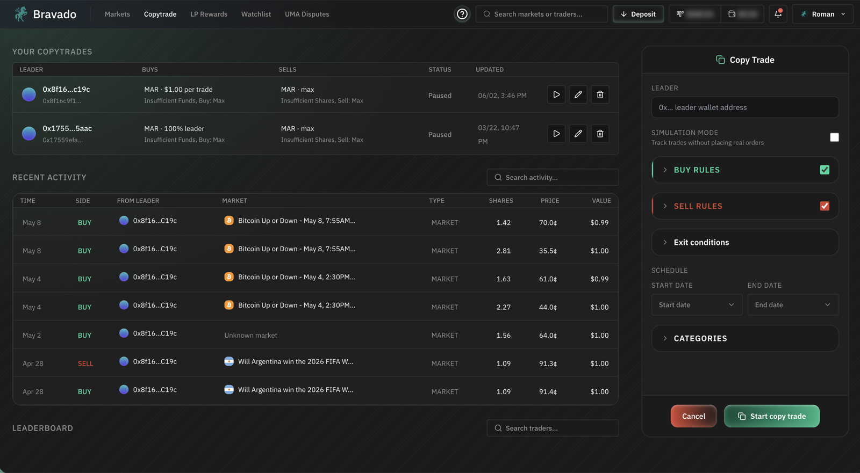860x473 pixels.
Task: Focus the Search markets or traders field
Action: (x=541, y=14)
